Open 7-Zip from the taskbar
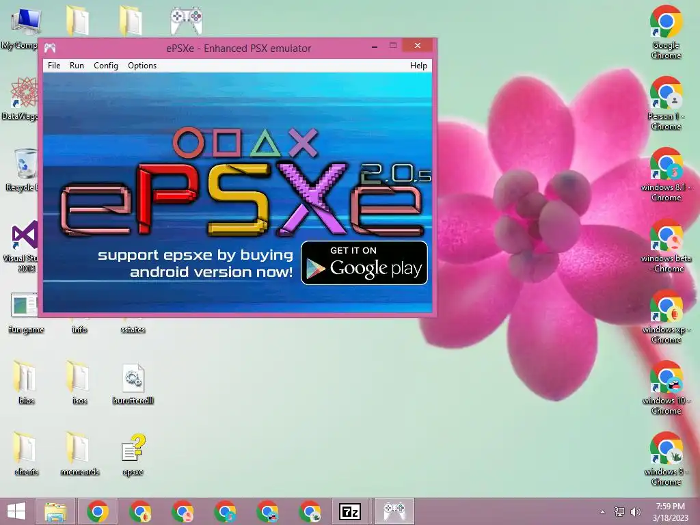 click(350, 511)
